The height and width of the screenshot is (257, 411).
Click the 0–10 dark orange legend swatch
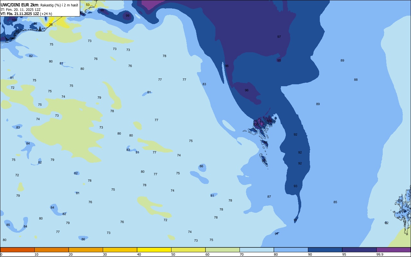pos(17,250)
